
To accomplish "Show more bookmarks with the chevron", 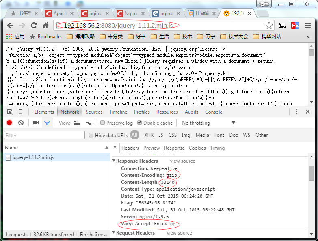I will tap(308, 37).
